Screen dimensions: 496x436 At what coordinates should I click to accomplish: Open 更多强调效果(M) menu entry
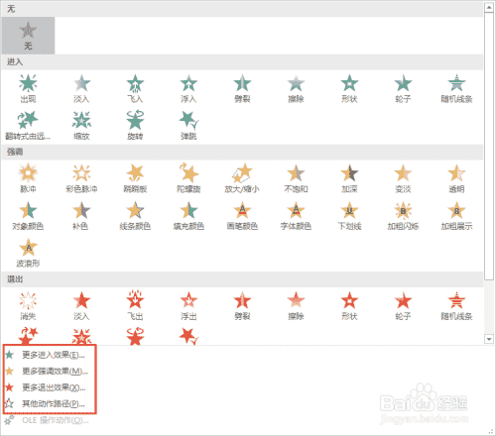click(x=50, y=372)
